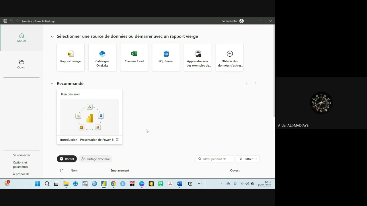
Task: Click the undo arrow in title bar
Action: click(12, 21)
